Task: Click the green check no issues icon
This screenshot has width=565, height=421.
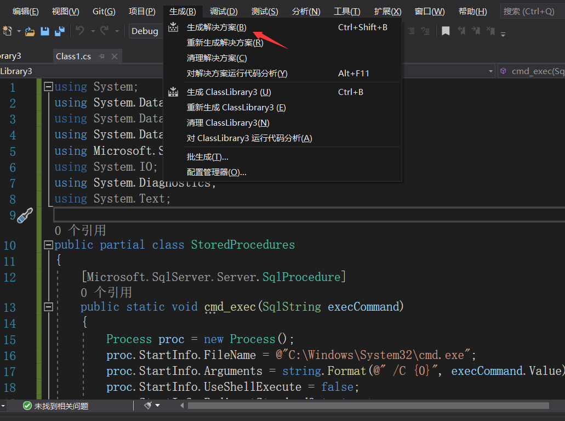Action: pos(27,406)
